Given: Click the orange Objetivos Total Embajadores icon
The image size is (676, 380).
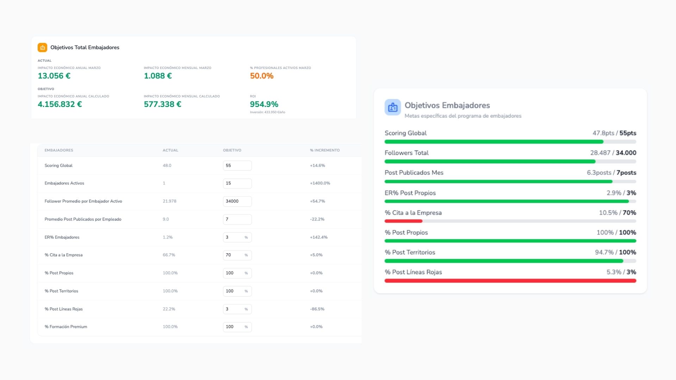Looking at the screenshot, I should click(x=42, y=47).
